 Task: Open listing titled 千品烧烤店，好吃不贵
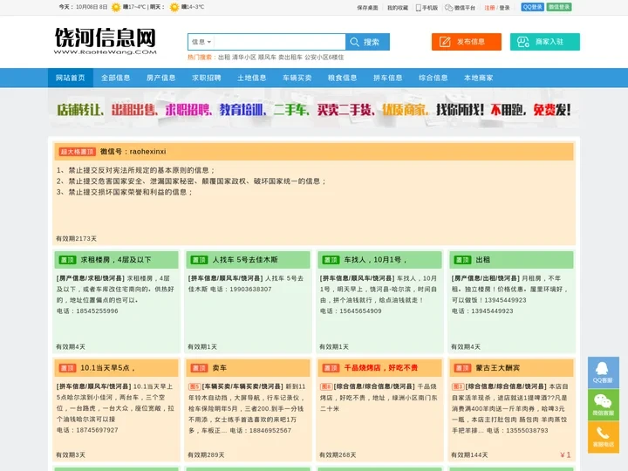click(381, 368)
